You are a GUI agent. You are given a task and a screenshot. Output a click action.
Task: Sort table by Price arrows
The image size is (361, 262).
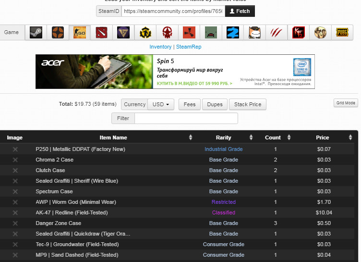pyautogui.click(x=350, y=137)
